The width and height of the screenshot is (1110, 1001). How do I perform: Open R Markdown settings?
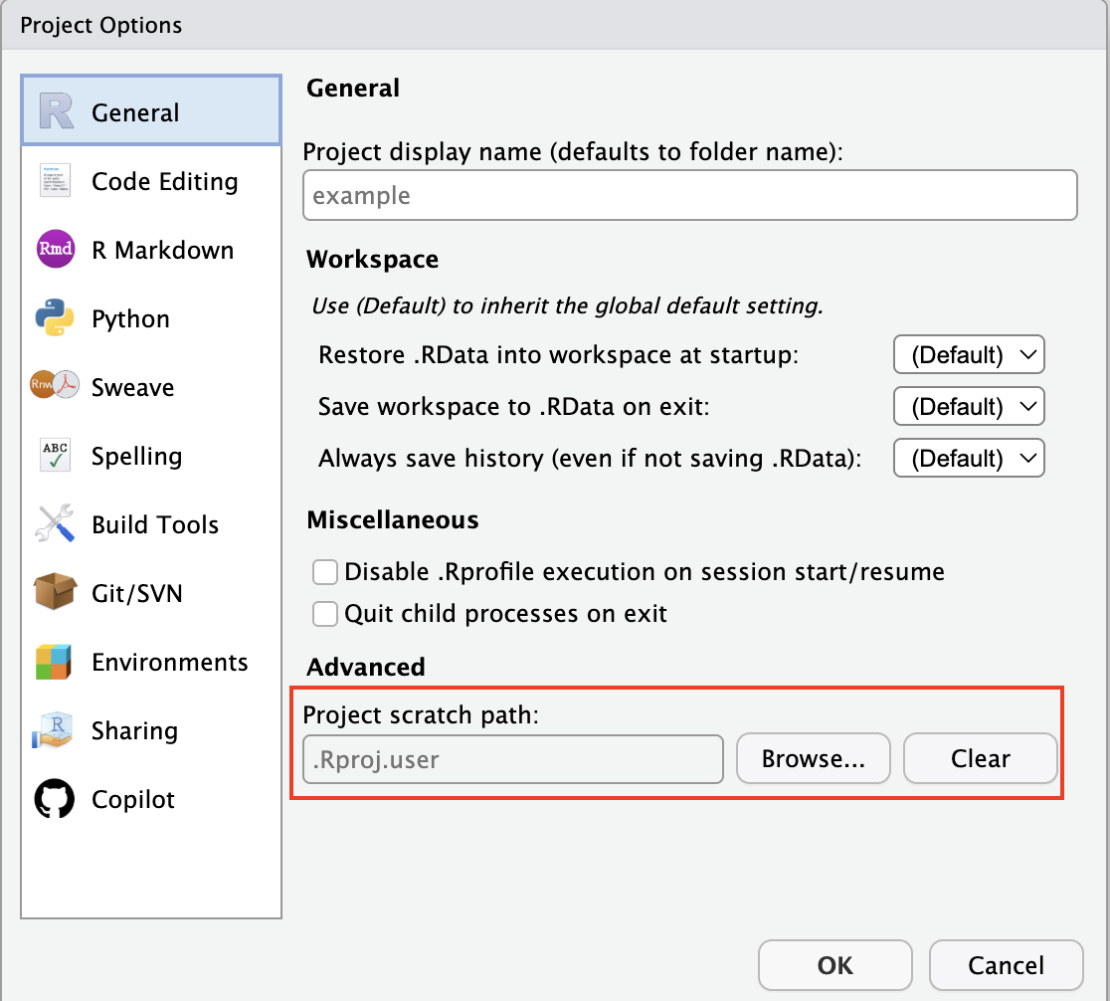(151, 250)
